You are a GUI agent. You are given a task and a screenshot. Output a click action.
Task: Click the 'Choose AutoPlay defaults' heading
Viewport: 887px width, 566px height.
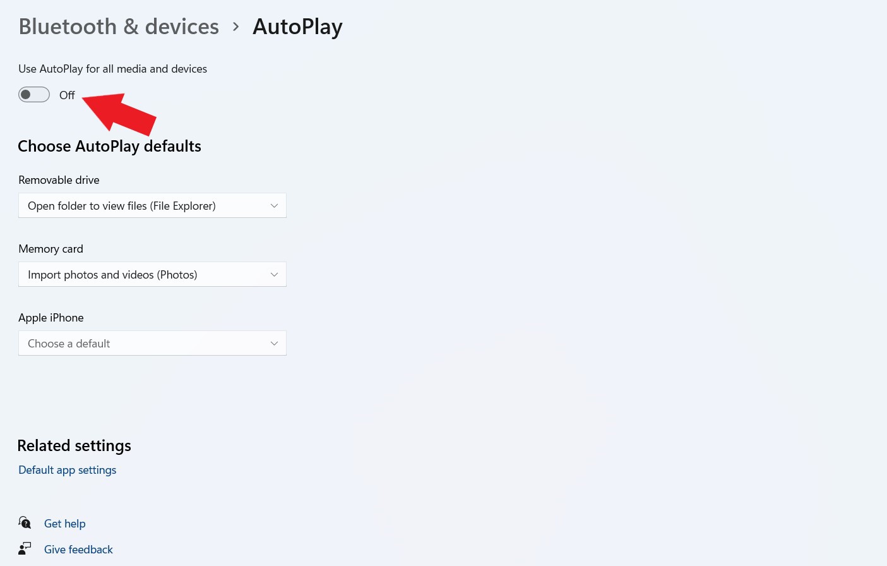click(x=109, y=147)
